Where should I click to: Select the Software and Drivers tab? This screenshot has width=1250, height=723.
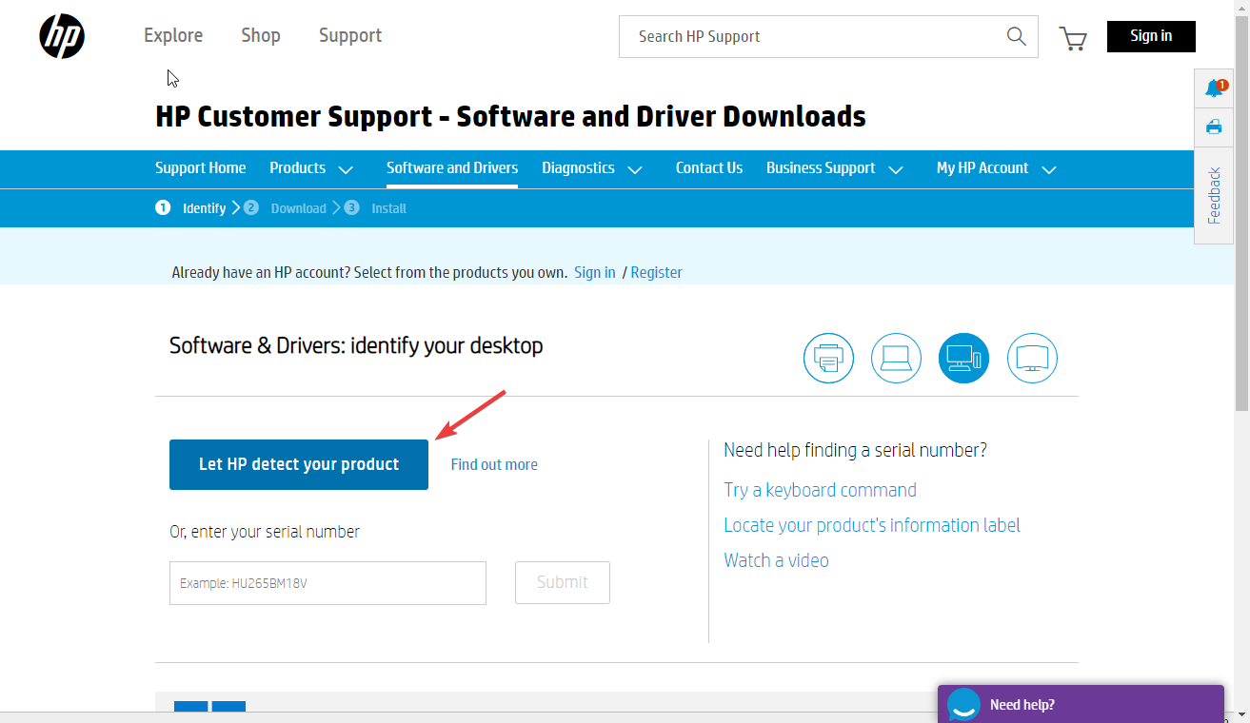(x=452, y=167)
